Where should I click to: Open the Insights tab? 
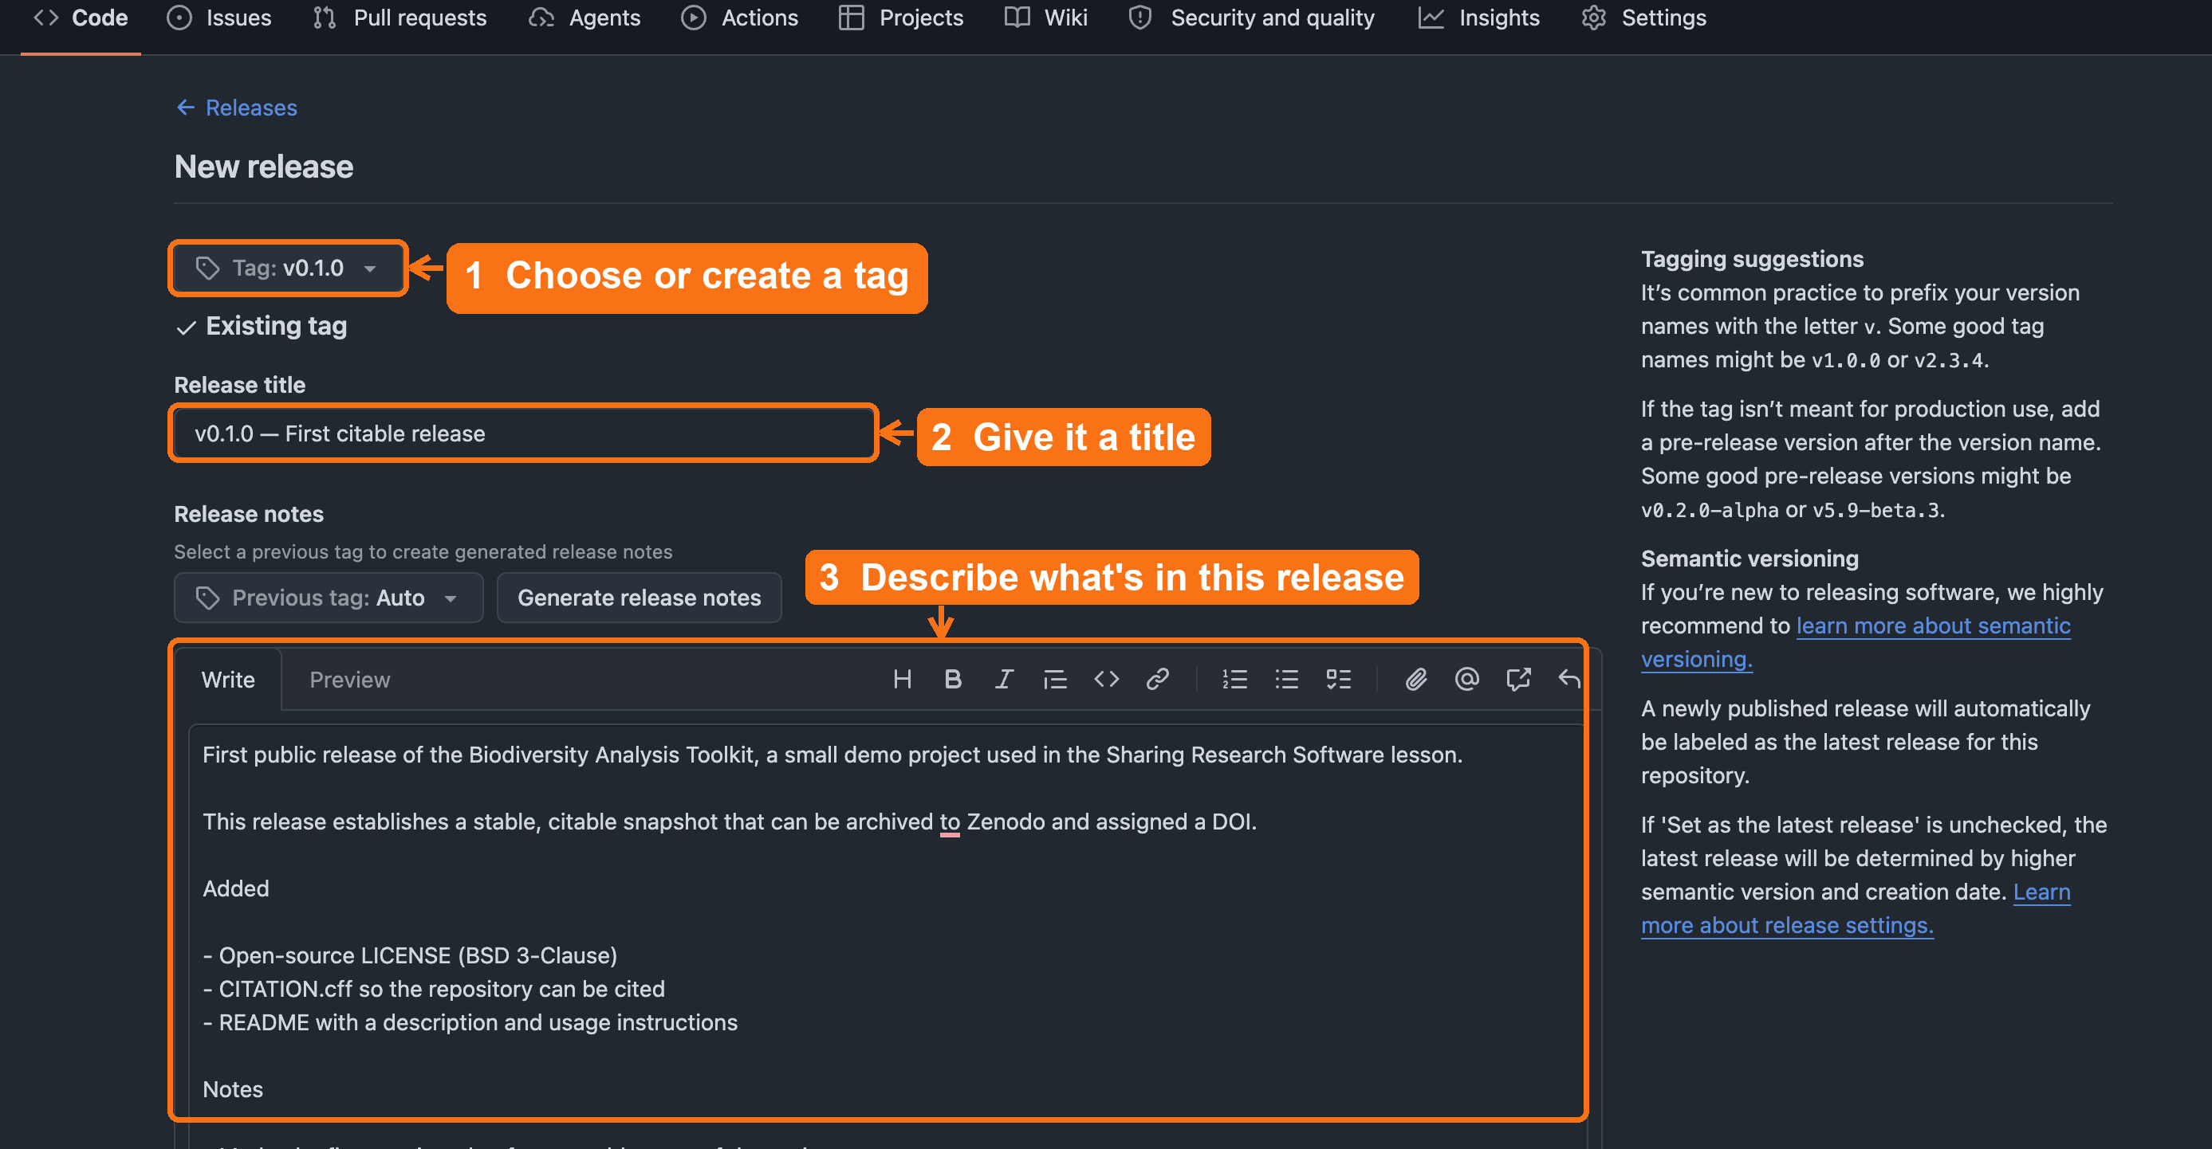click(x=1479, y=18)
